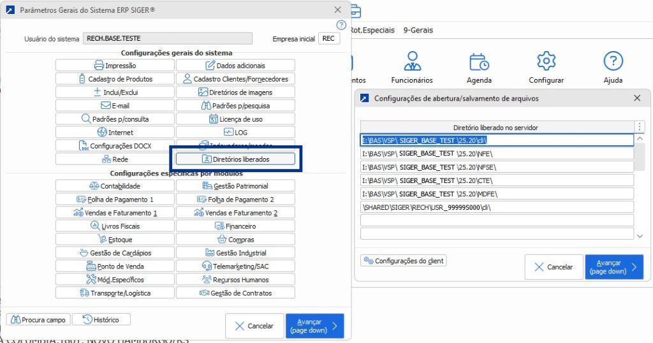This screenshot has height=343, width=653.
Task: Open Licença de uso
Action: tap(235, 119)
